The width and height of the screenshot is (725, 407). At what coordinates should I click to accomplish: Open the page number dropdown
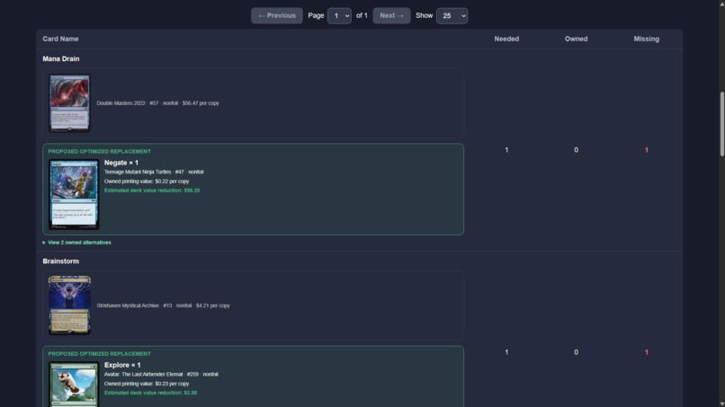pos(339,15)
